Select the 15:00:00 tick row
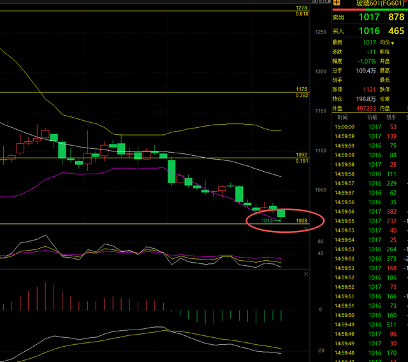408x362 pixels. pyautogui.click(x=370, y=127)
